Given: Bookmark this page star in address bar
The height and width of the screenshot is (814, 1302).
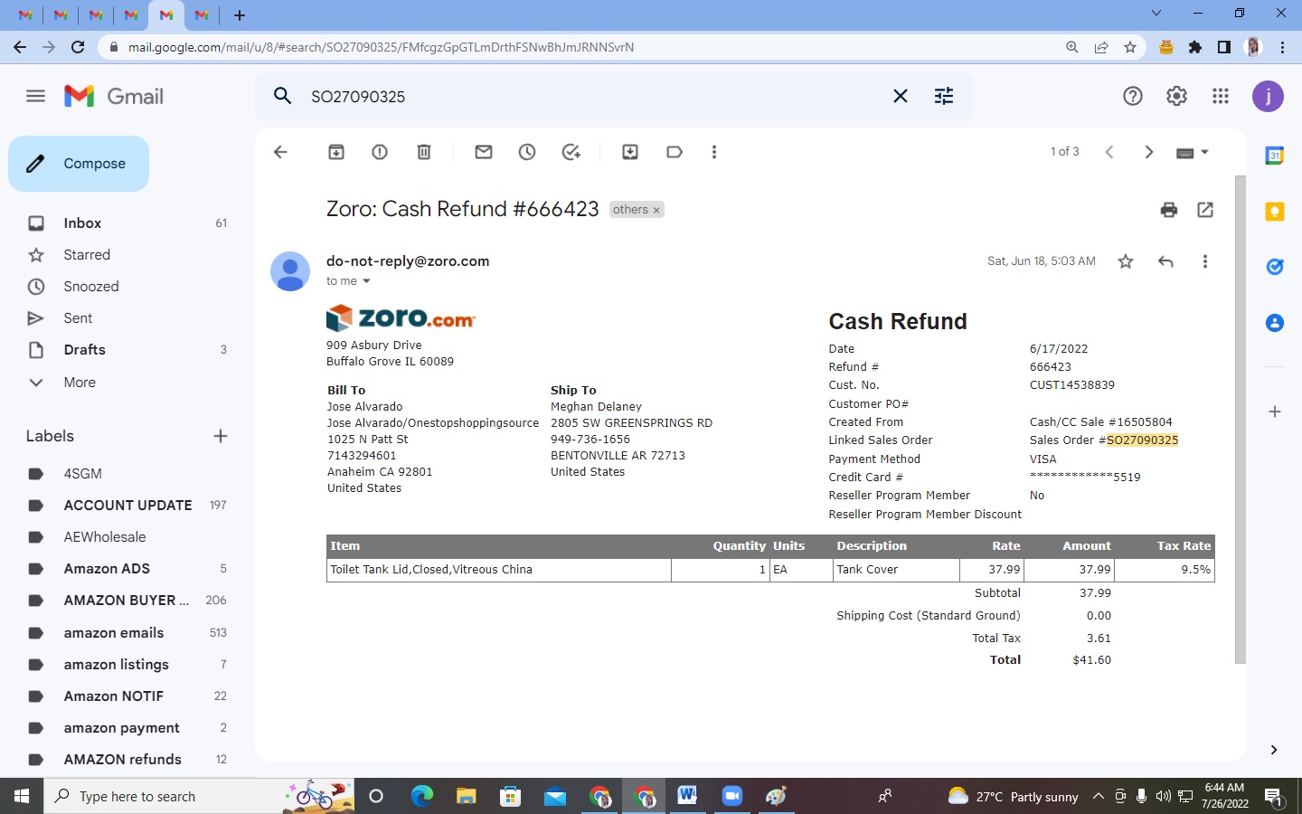Looking at the screenshot, I should coord(1130,47).
